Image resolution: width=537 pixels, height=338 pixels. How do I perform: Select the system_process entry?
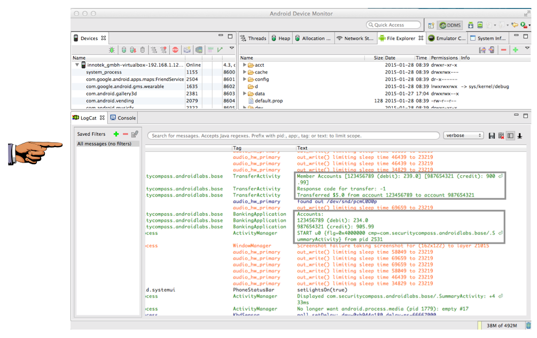click(104, 72)
